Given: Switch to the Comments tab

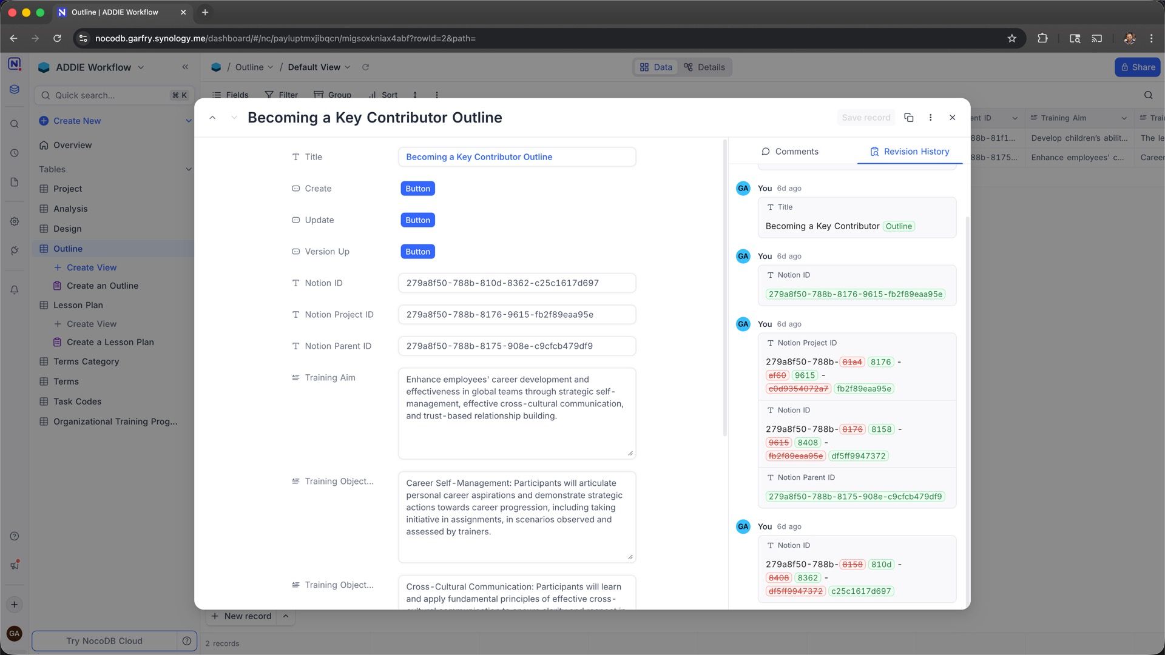Looking at the screenshot, I should (789, 152).
